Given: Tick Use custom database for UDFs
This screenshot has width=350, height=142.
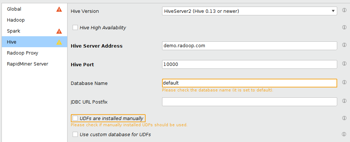Looking at the screenshot, I should pyautogui.click(x=75, y=134).
